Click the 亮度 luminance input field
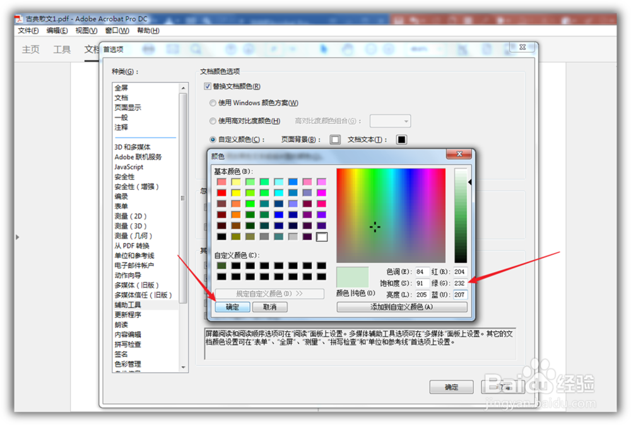 pyautogui.click(x=422, y=295)
